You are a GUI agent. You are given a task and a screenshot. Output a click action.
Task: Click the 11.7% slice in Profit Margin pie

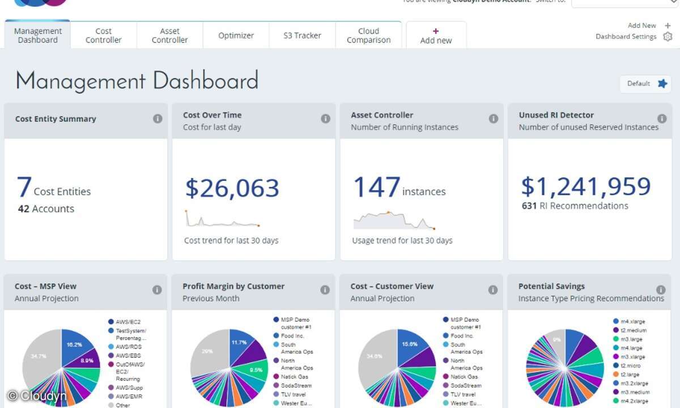(x=240, y=343)
